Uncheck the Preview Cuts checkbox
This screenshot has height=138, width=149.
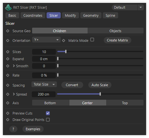[x=48, y=113]
